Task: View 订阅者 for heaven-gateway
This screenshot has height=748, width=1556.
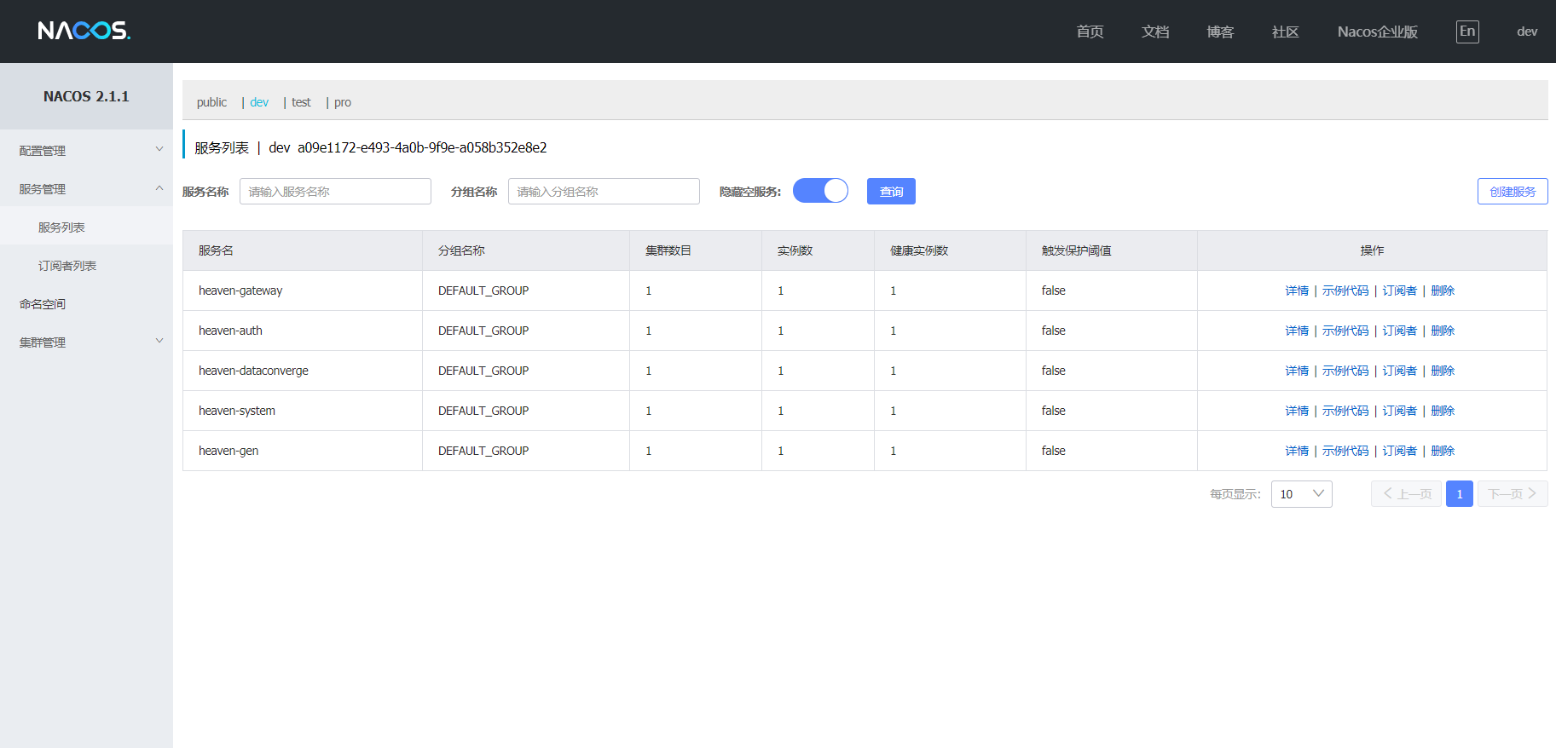Action: tap(1399, 291)
